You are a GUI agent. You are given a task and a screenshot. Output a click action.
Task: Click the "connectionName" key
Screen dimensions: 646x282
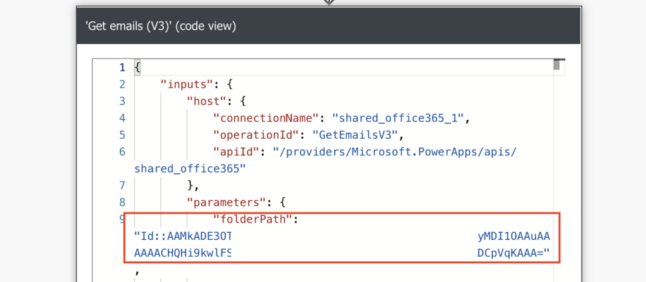267,119
